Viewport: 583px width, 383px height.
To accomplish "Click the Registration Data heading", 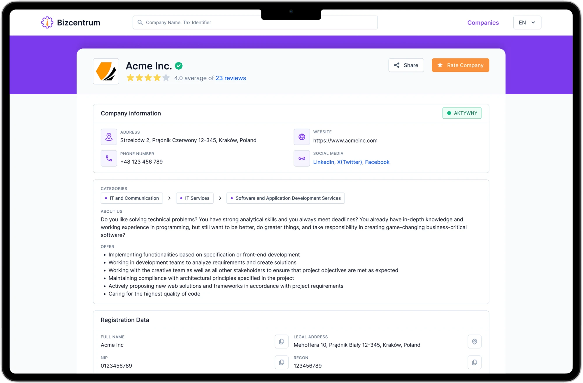I will tap(125, 320).
